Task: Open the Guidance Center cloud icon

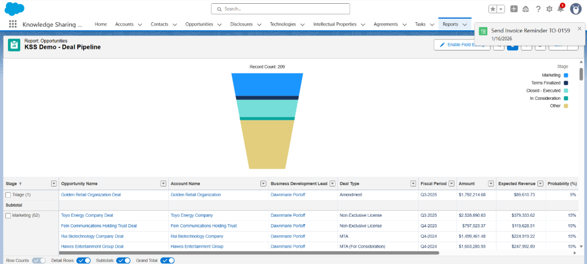Action: click(526, 9)
